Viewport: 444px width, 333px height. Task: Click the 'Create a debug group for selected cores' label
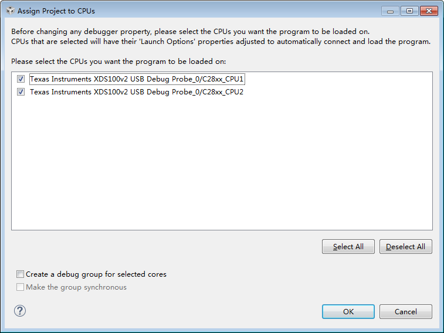click(96, 274)
